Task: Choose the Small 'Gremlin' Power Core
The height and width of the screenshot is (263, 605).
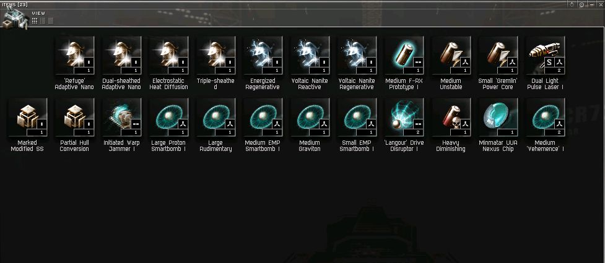Action: click(498, 55)
